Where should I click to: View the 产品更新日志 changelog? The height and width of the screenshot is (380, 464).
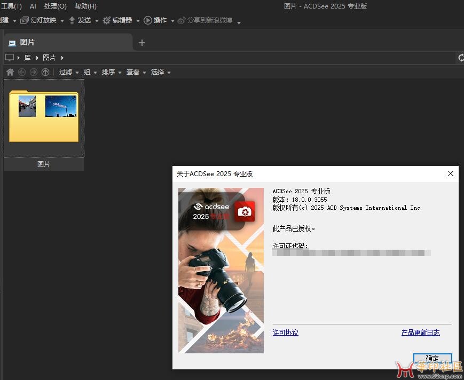click(x=420, y=332)
